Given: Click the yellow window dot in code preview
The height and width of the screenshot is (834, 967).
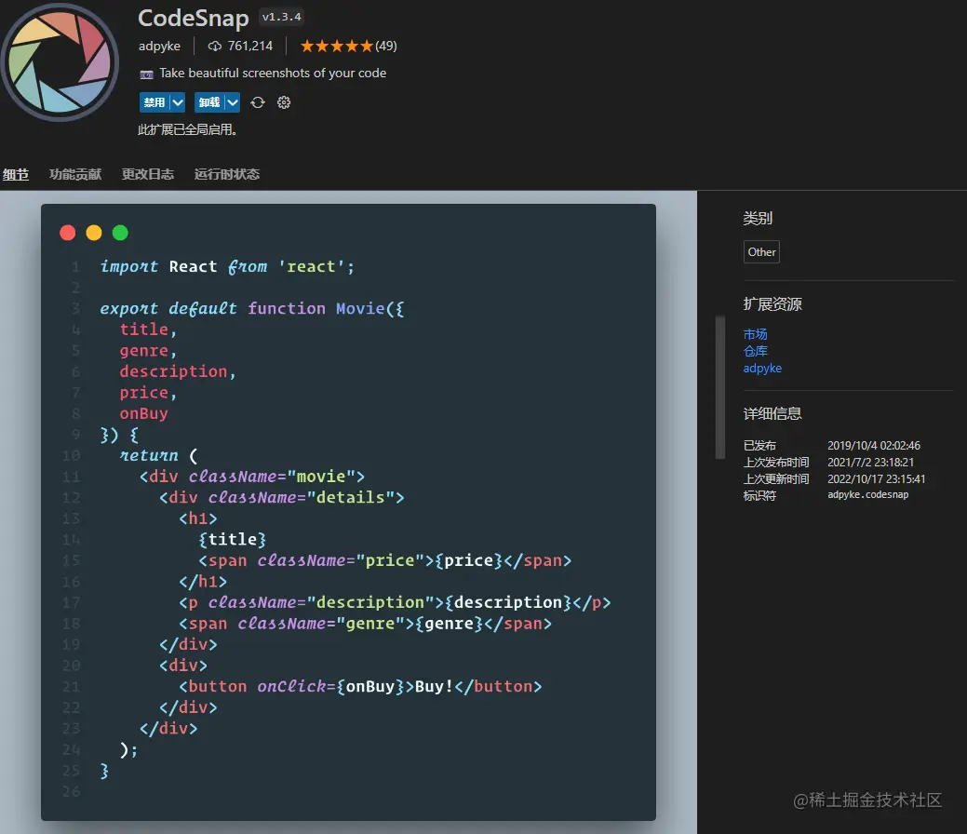Looking at the screenshot, I should tap(94, 233).
